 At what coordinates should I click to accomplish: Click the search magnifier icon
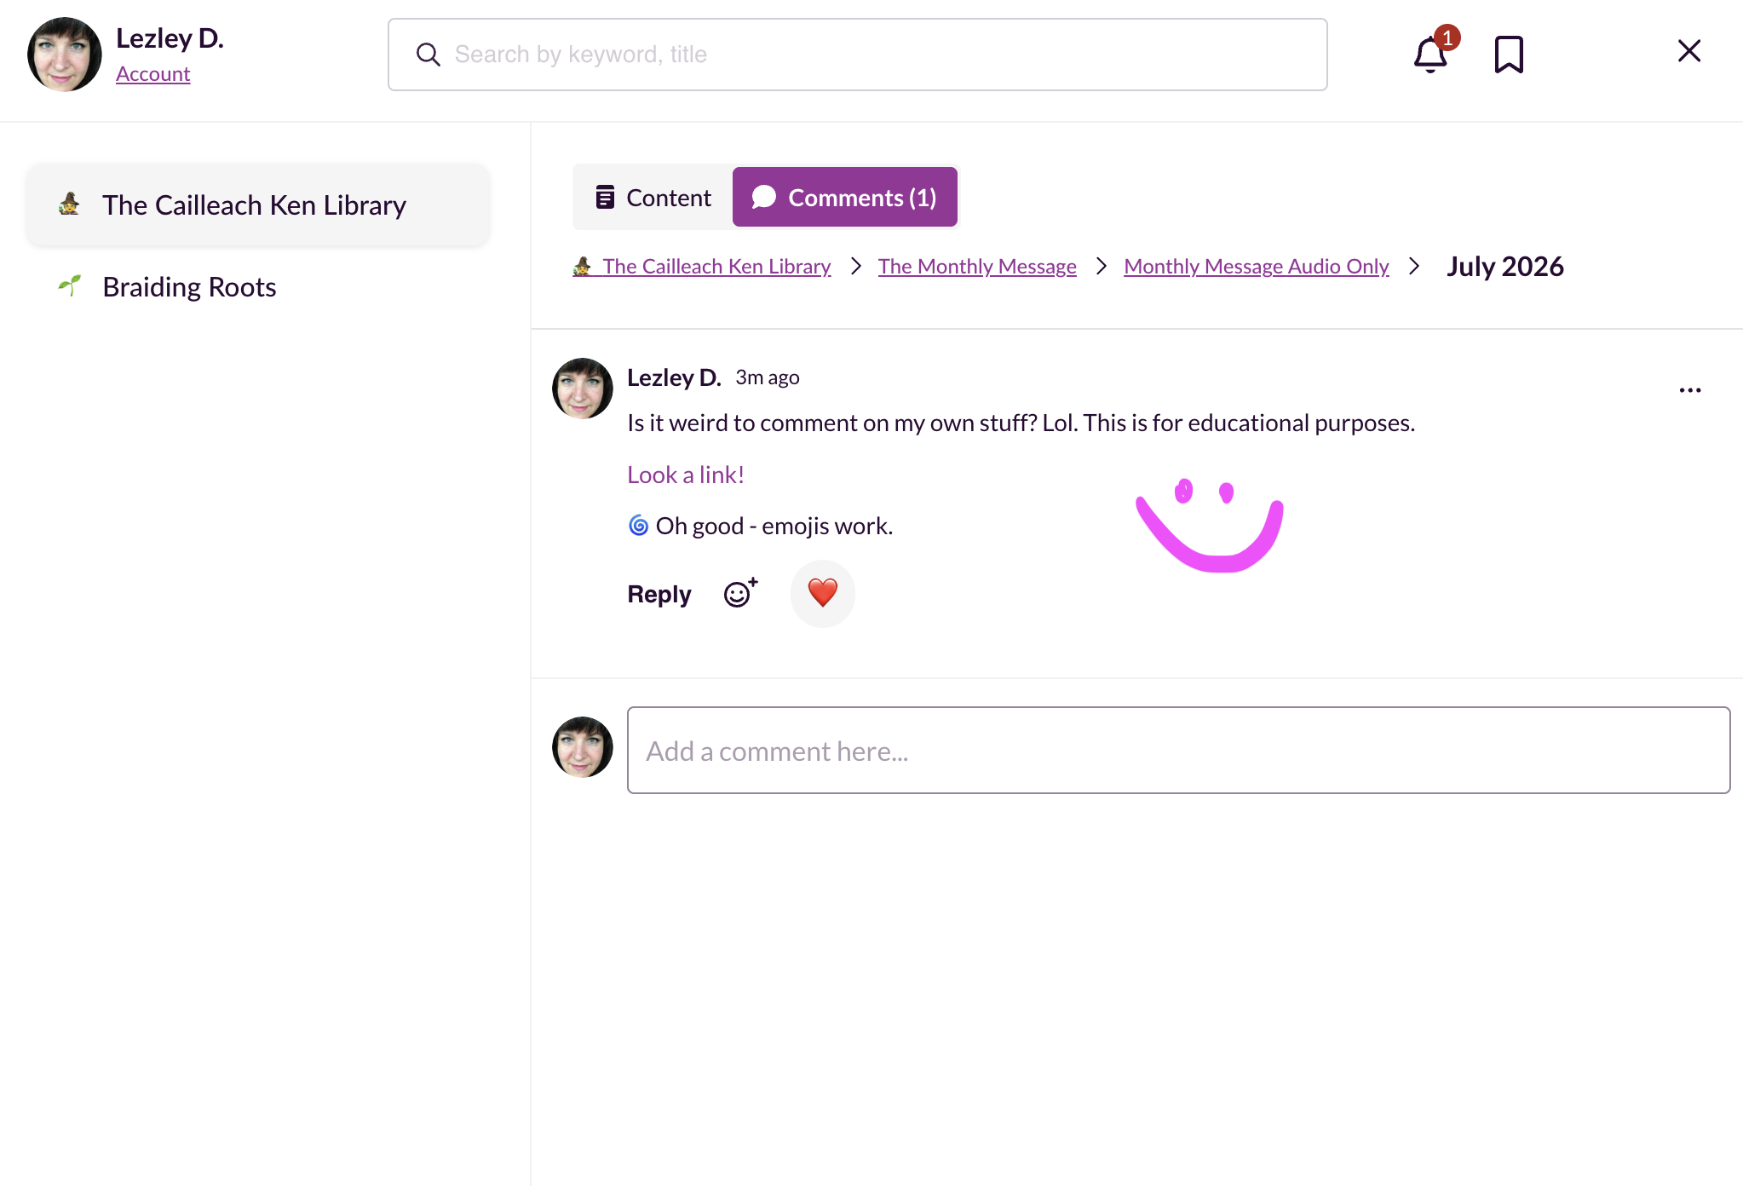click(428, 55)
